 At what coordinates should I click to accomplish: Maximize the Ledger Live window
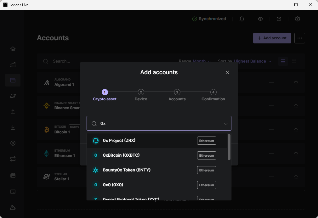tap(296, 5)
